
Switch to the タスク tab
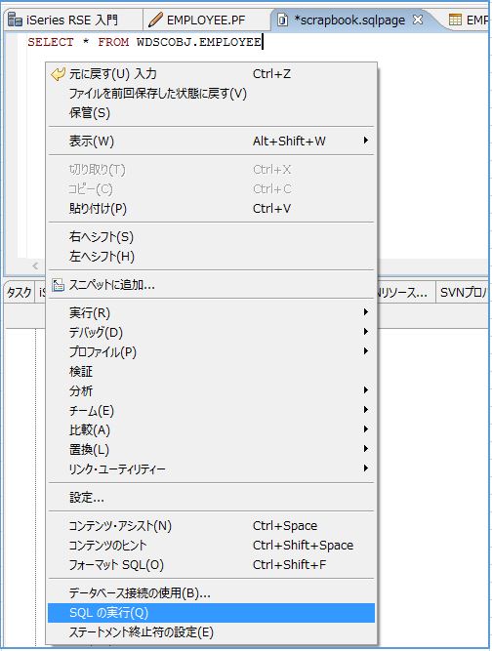(20, 292)
